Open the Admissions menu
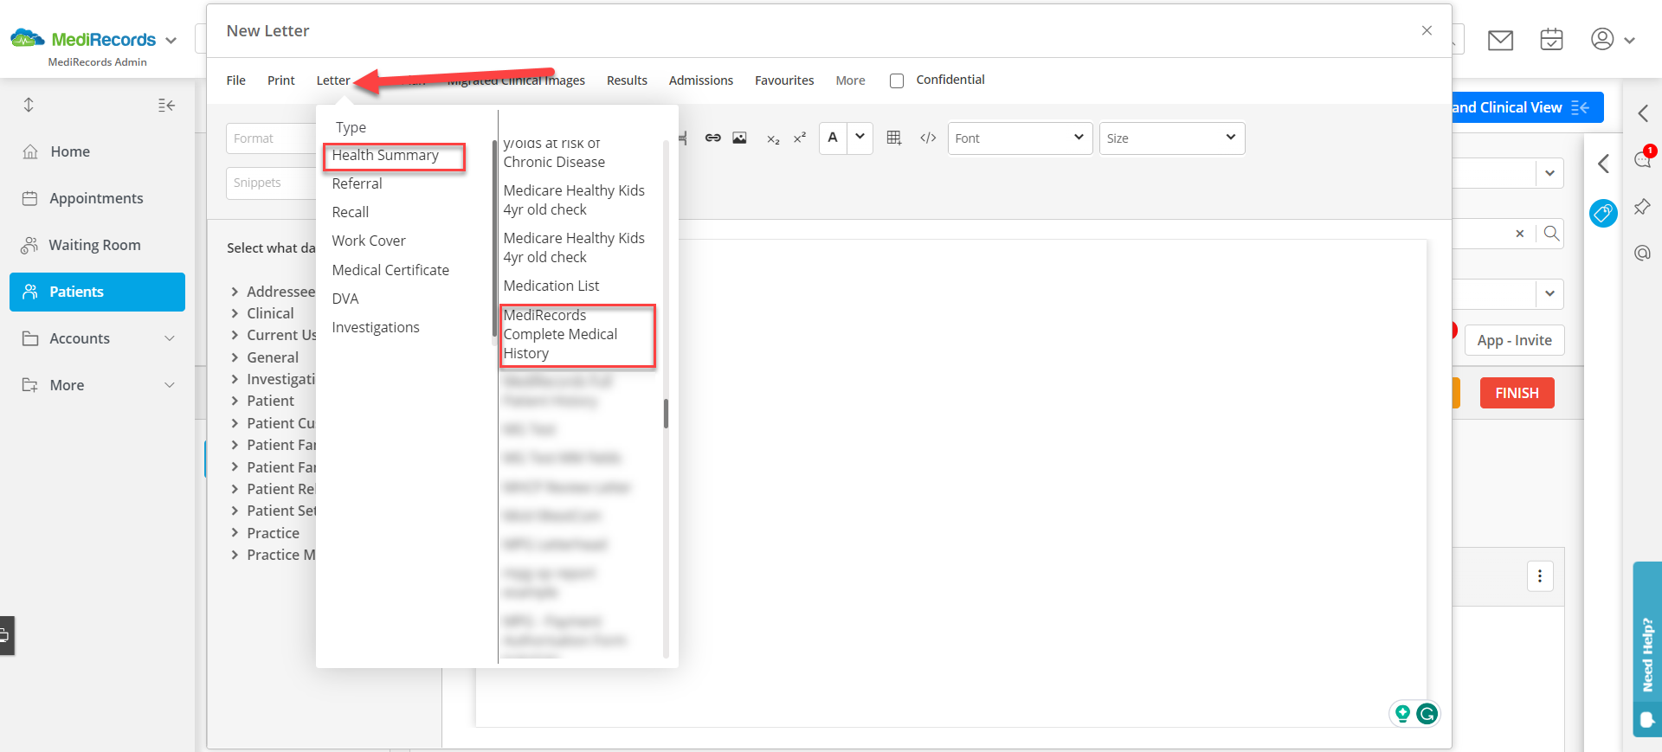 701,80
